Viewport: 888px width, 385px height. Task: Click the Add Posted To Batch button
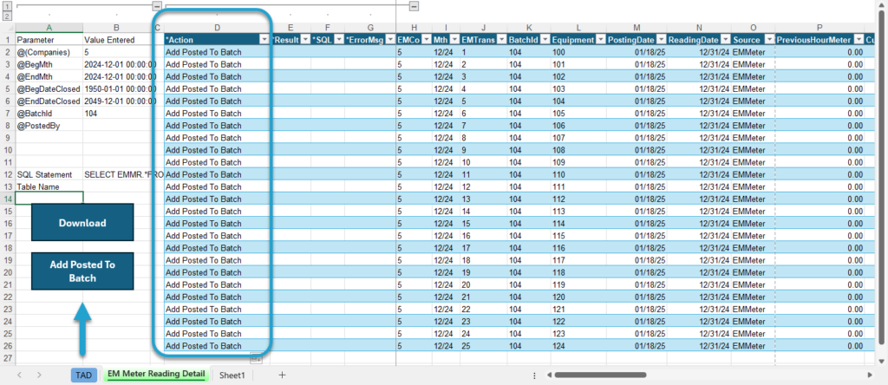82,271
